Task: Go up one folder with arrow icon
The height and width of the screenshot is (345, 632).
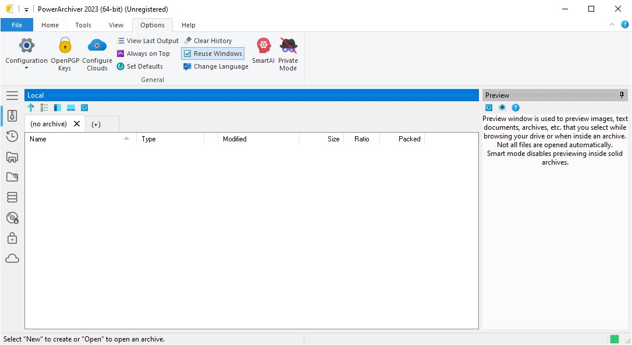Action: [x=31, y=108]
